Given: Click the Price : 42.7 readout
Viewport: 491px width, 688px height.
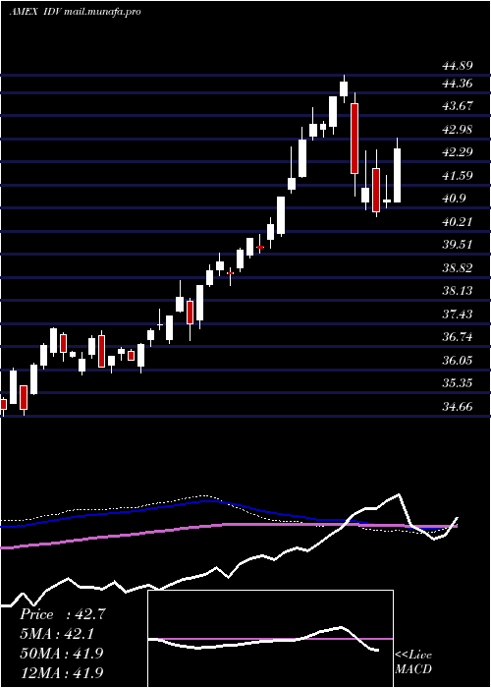Looking at the screenshot, I should pyautogui.click(x=62, y=614).
